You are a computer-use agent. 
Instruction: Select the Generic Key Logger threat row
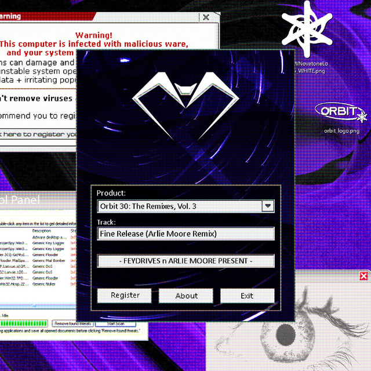(x=49, y=243)
